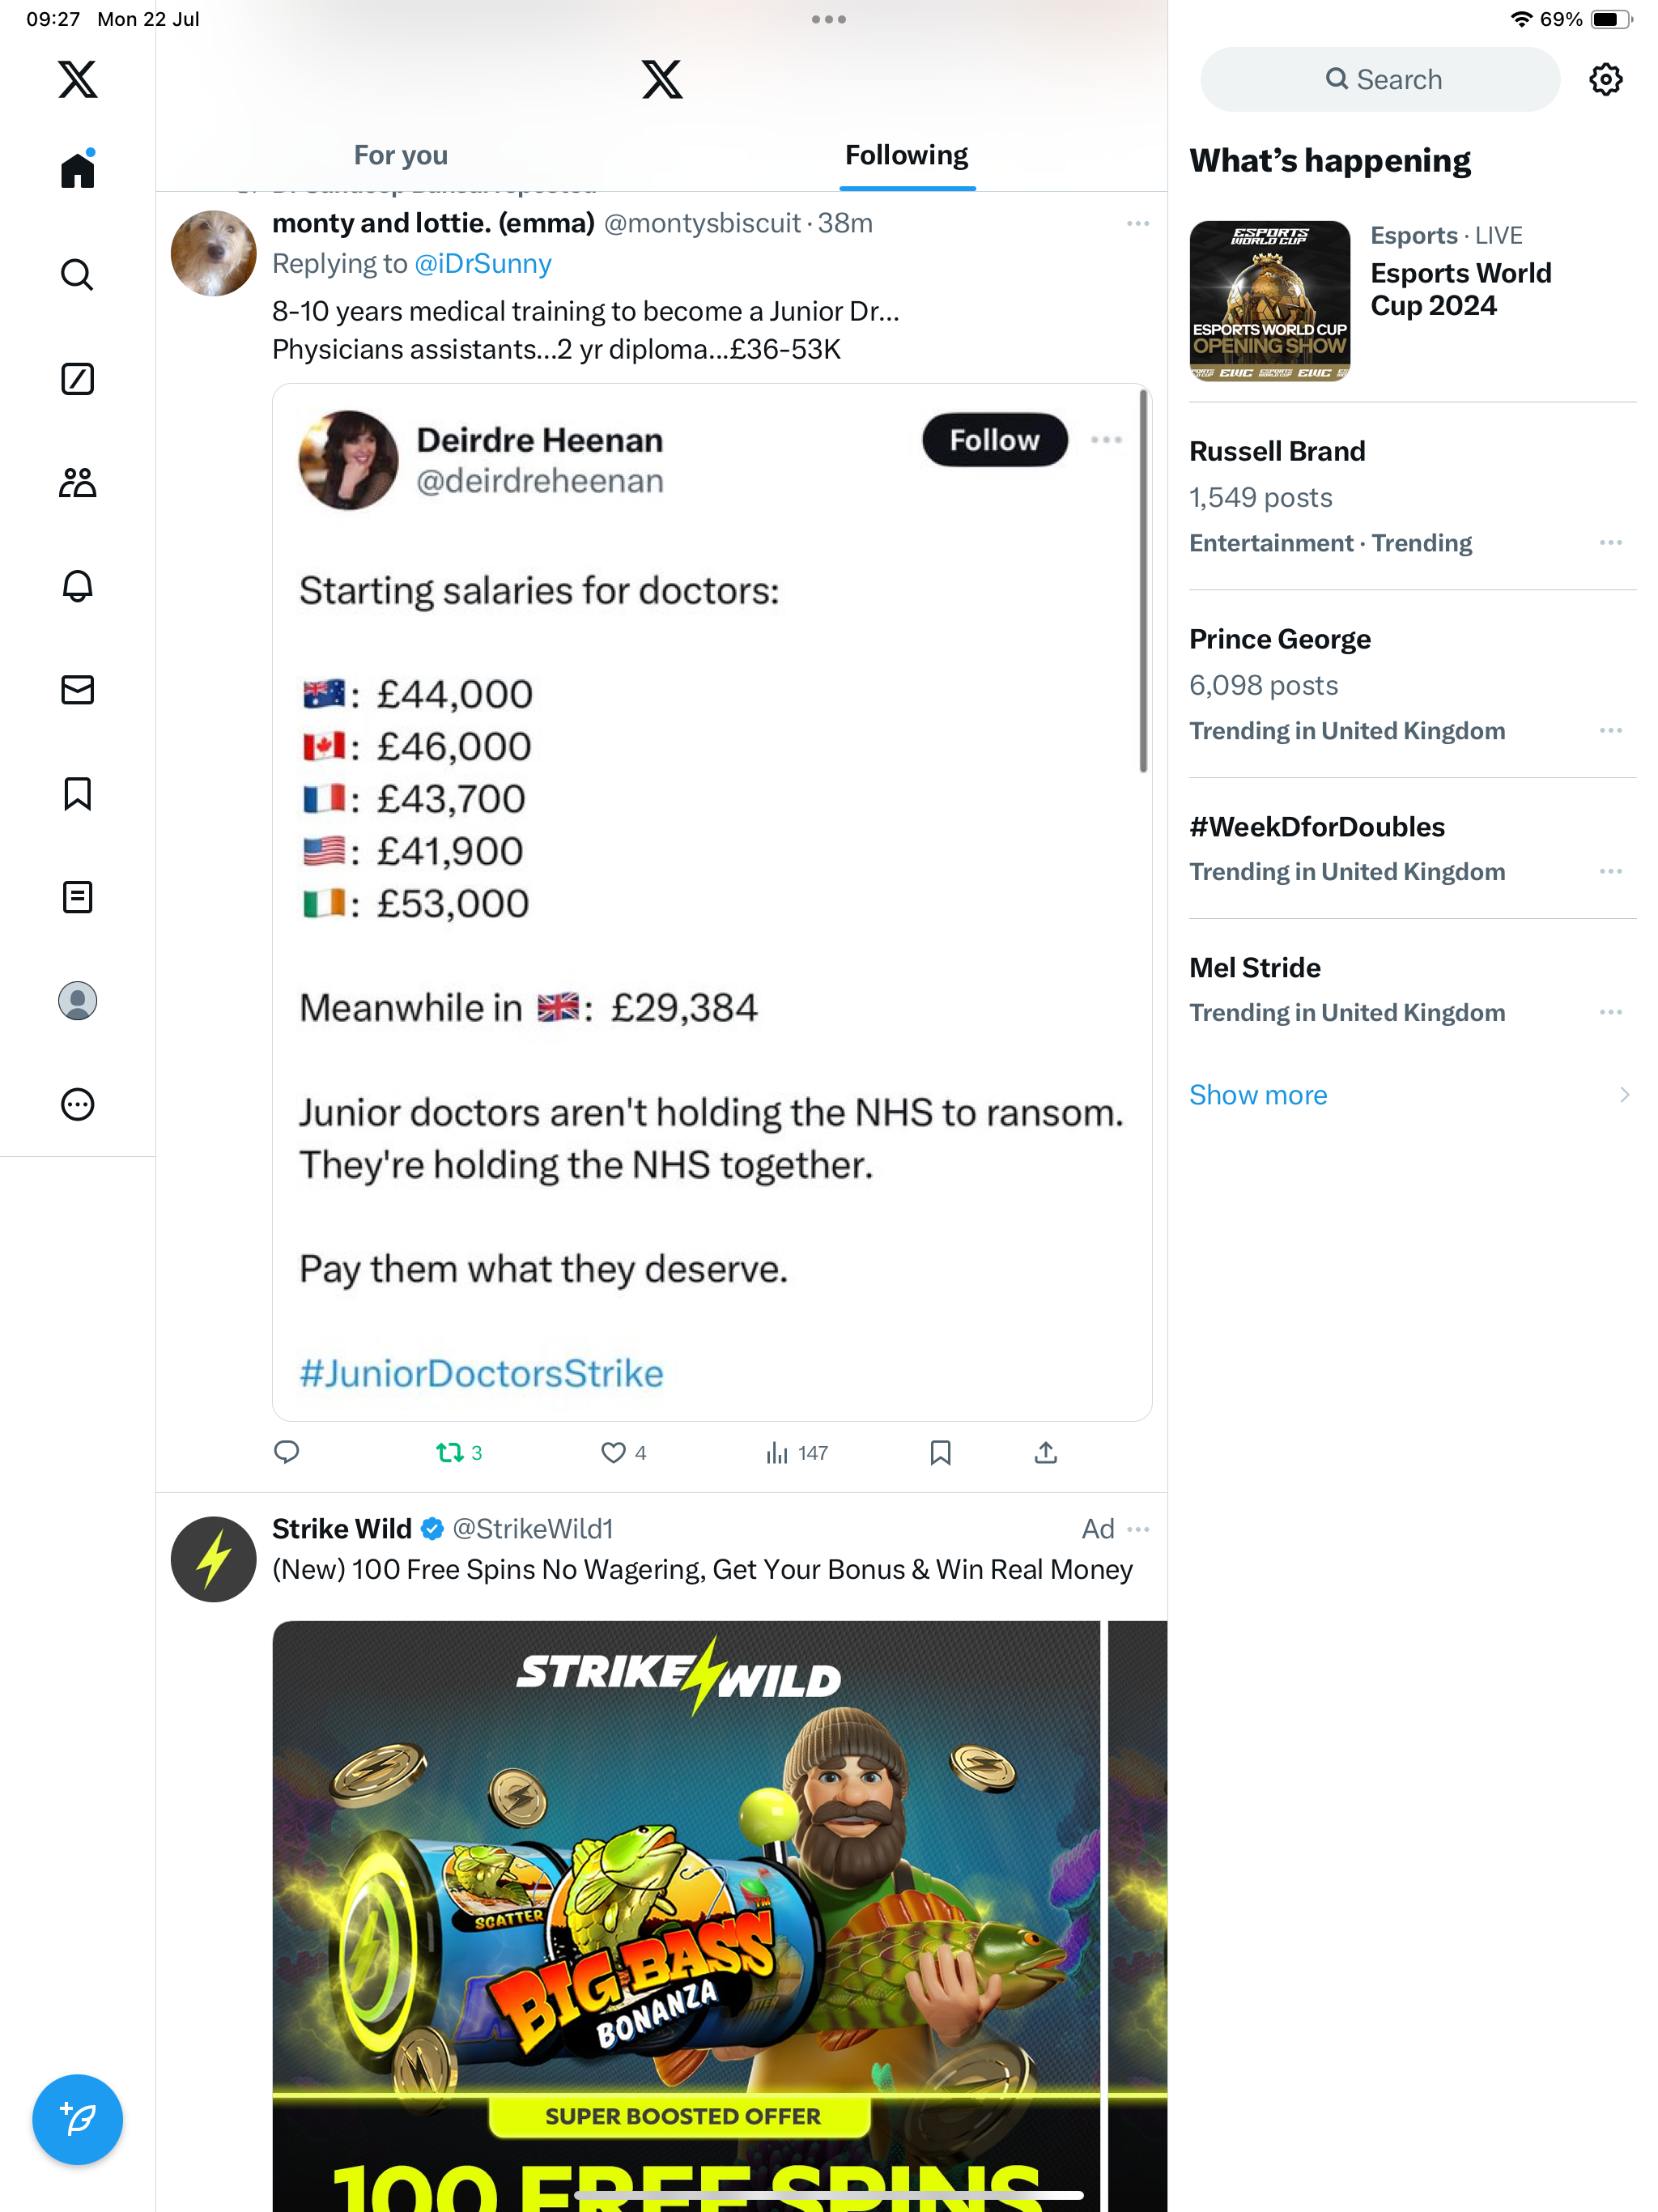Open the @iDrSunny mention link

[x=483, y=264]
